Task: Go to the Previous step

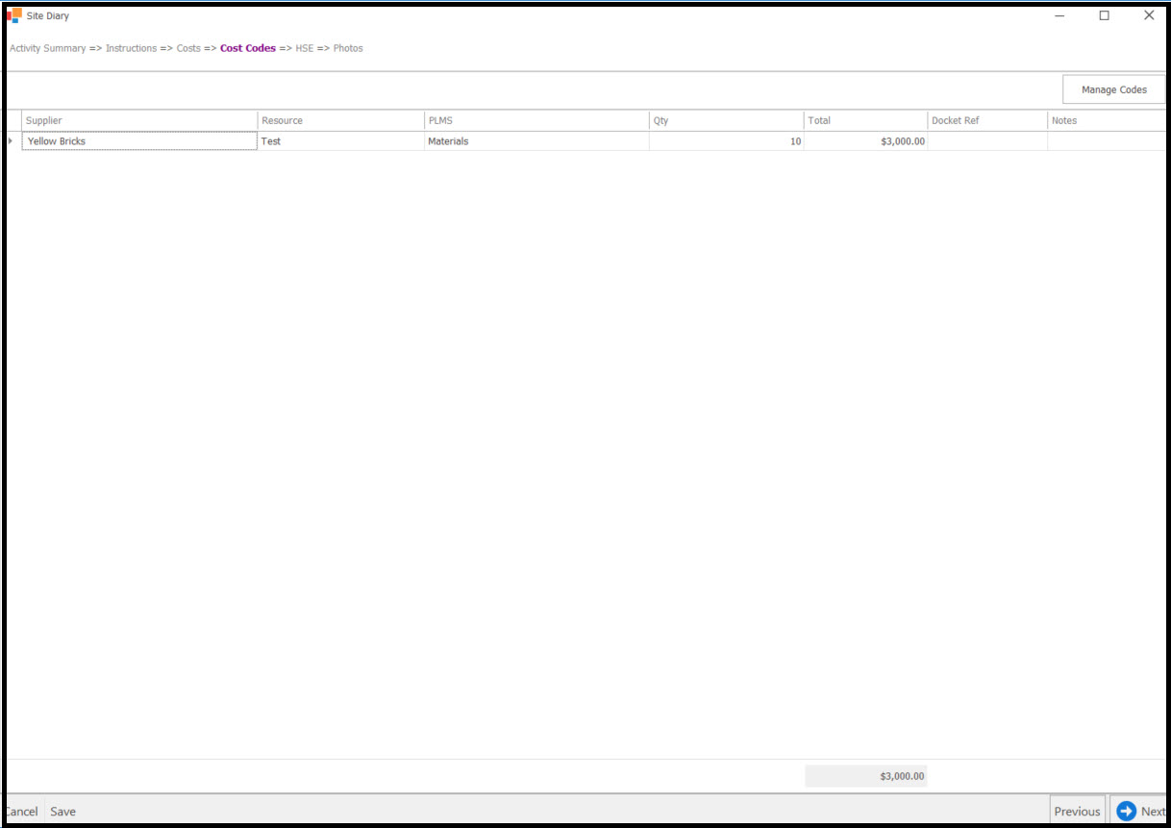Action: [x=1076, y=811]
